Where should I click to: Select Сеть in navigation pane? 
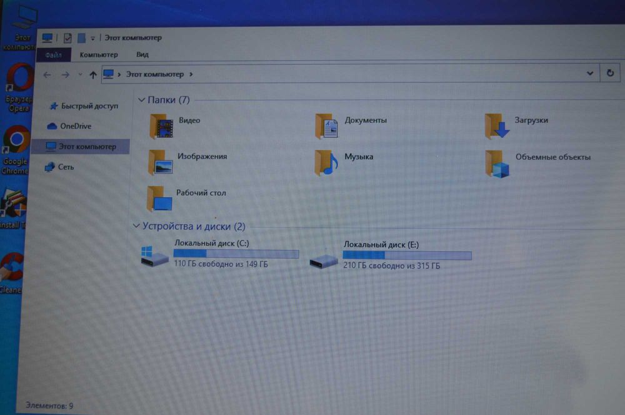coord(59,167)
